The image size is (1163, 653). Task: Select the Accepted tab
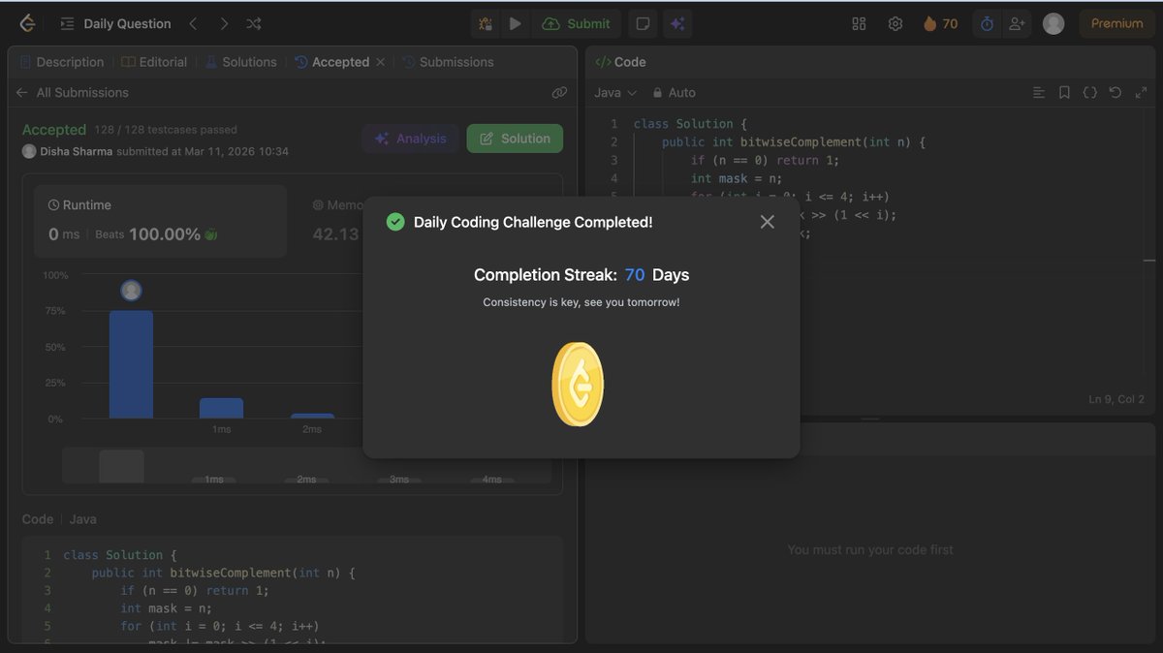tap(332, 62)
